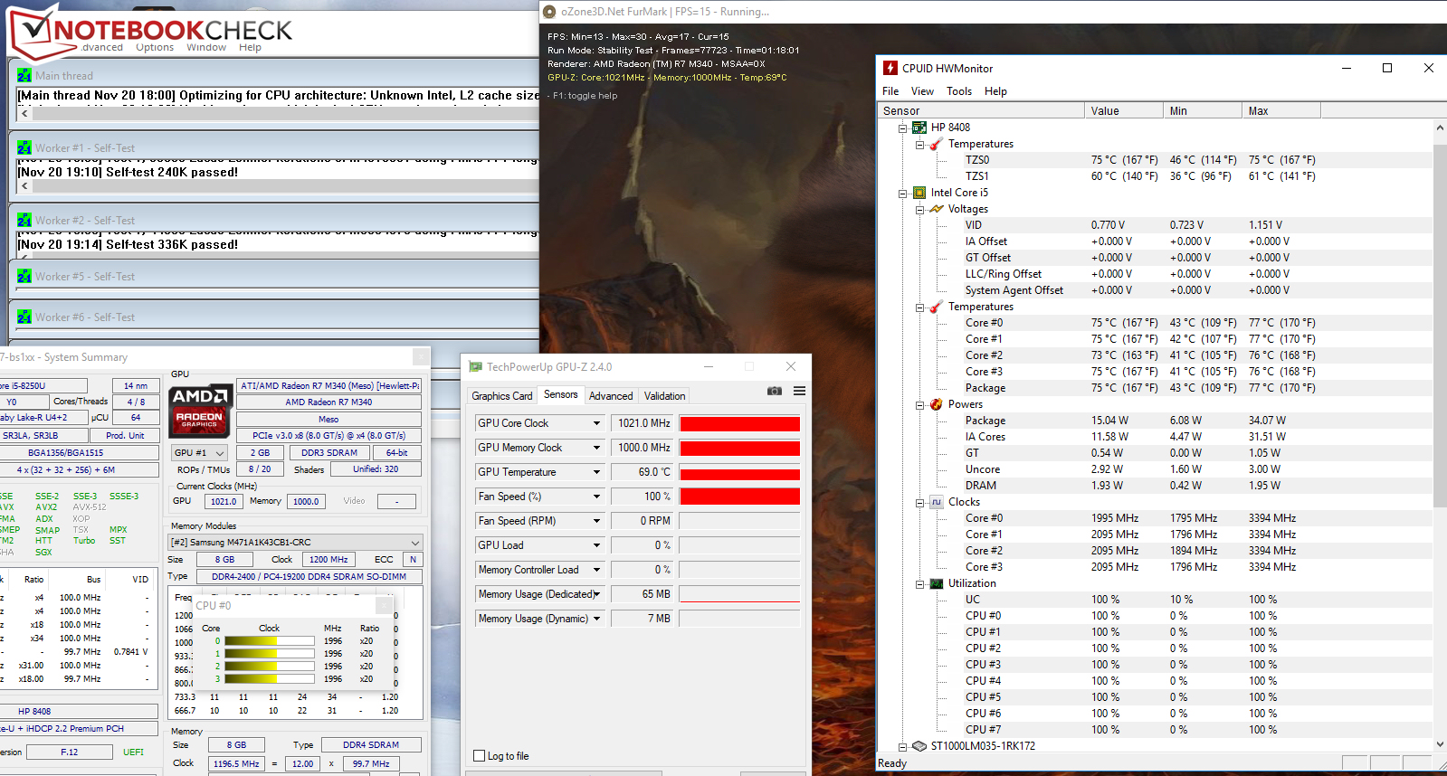
Task: Open the HWMonitor Help menu
Action: pos(995,91)
